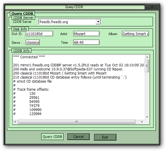
Task: Click '200 classical c110180d Mozart' line
Action: coord(60,73)
